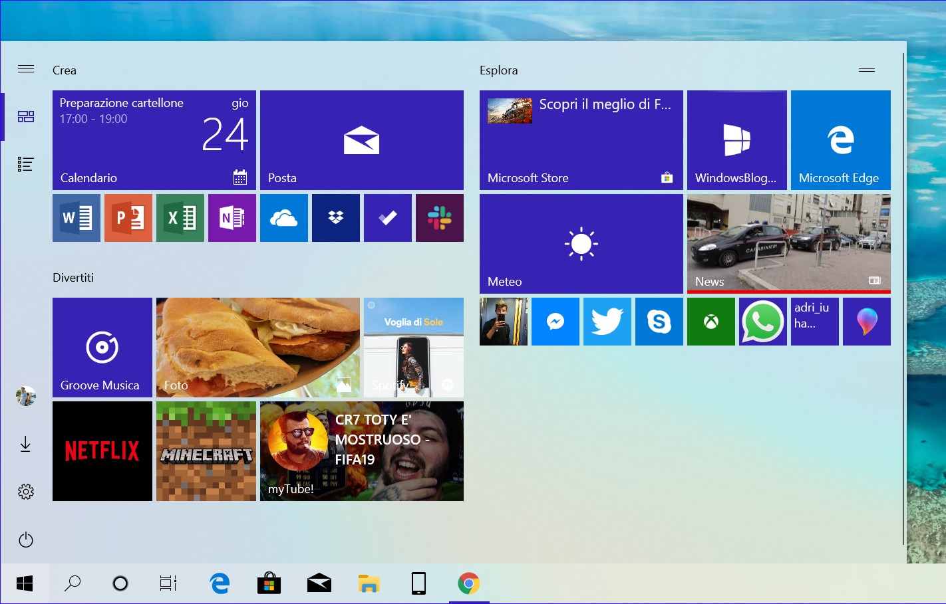Click the Start menu vertical scrollbar

coord(903,299)
